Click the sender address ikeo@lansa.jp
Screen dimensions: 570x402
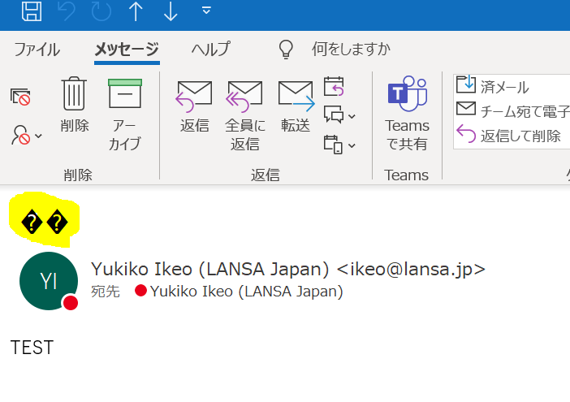tap(411, 270)
